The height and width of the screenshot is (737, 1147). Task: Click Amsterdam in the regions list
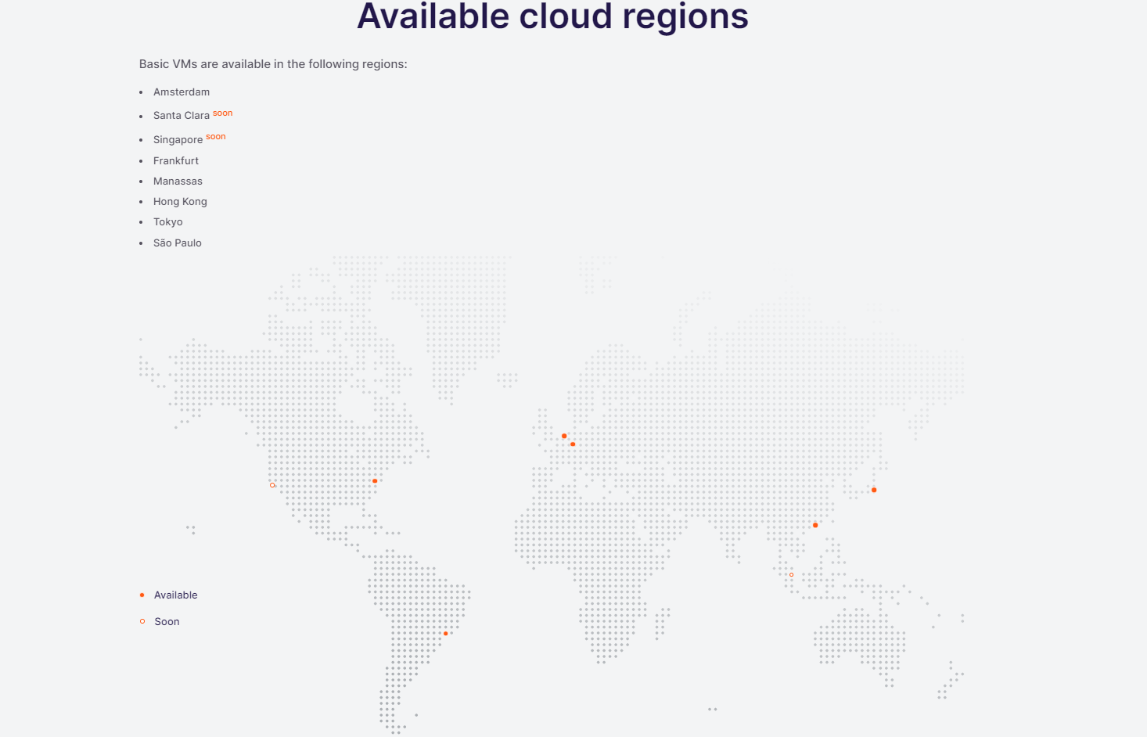click(182, 92)
